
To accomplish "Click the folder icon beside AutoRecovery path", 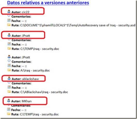I will [x=9, y=25].
